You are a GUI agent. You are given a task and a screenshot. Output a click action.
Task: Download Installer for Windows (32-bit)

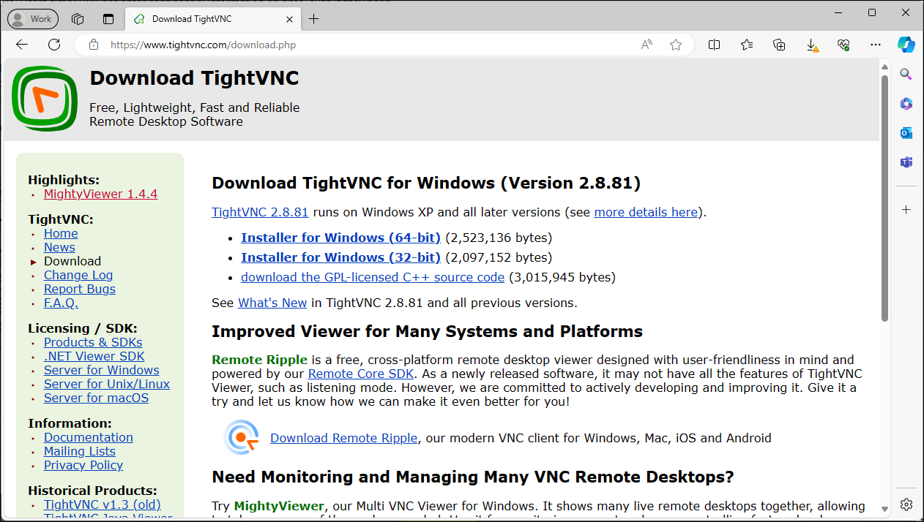click(340, 257)
